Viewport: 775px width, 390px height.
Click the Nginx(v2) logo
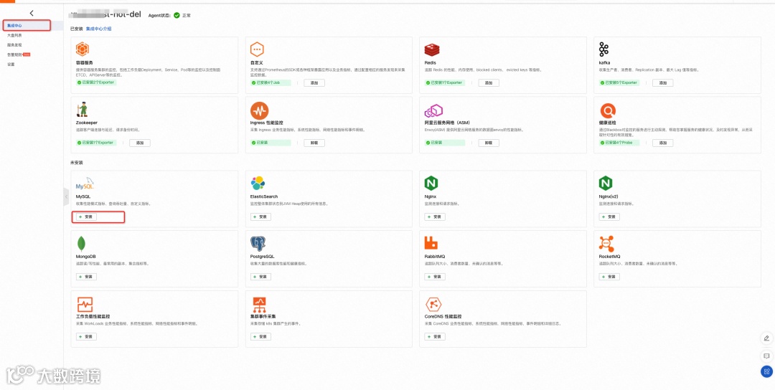pos(606,184)
